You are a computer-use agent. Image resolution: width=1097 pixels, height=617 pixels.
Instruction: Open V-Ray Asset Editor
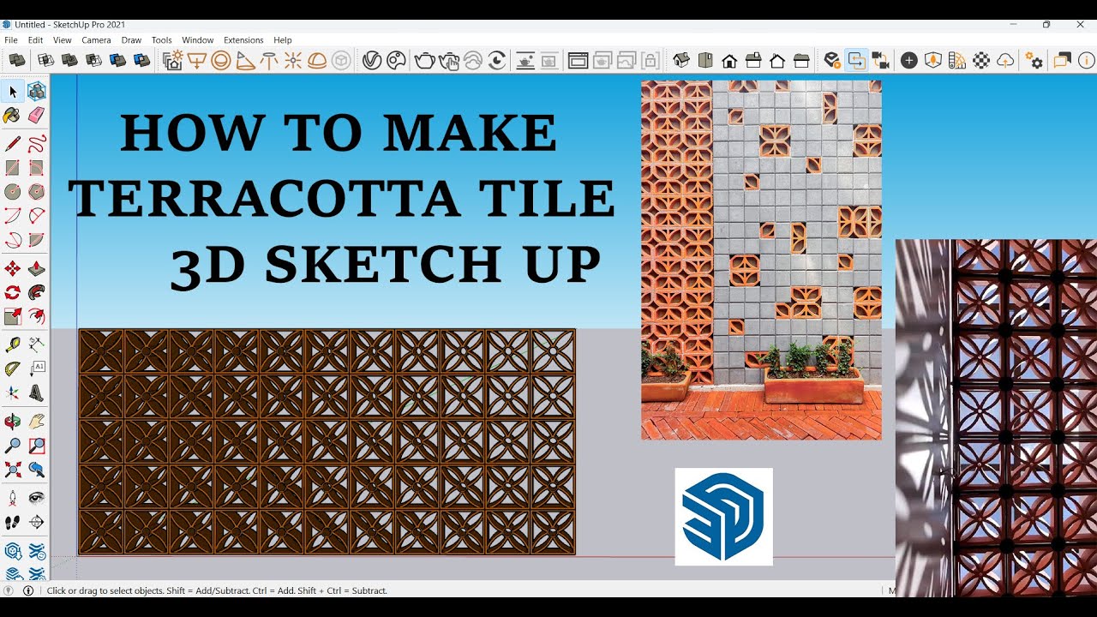(372, 61)
